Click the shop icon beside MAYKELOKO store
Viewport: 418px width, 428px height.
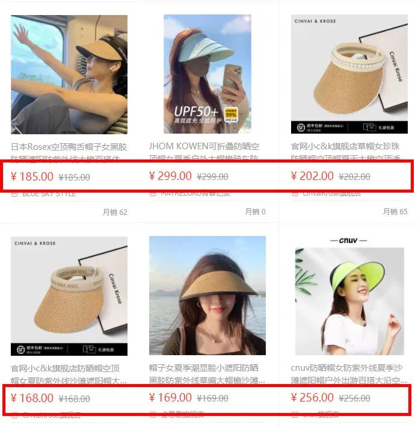(153, 193)
